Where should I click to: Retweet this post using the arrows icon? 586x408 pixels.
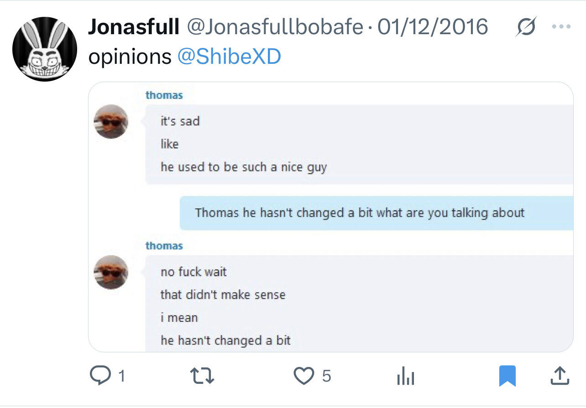click(x=201, y=376)
